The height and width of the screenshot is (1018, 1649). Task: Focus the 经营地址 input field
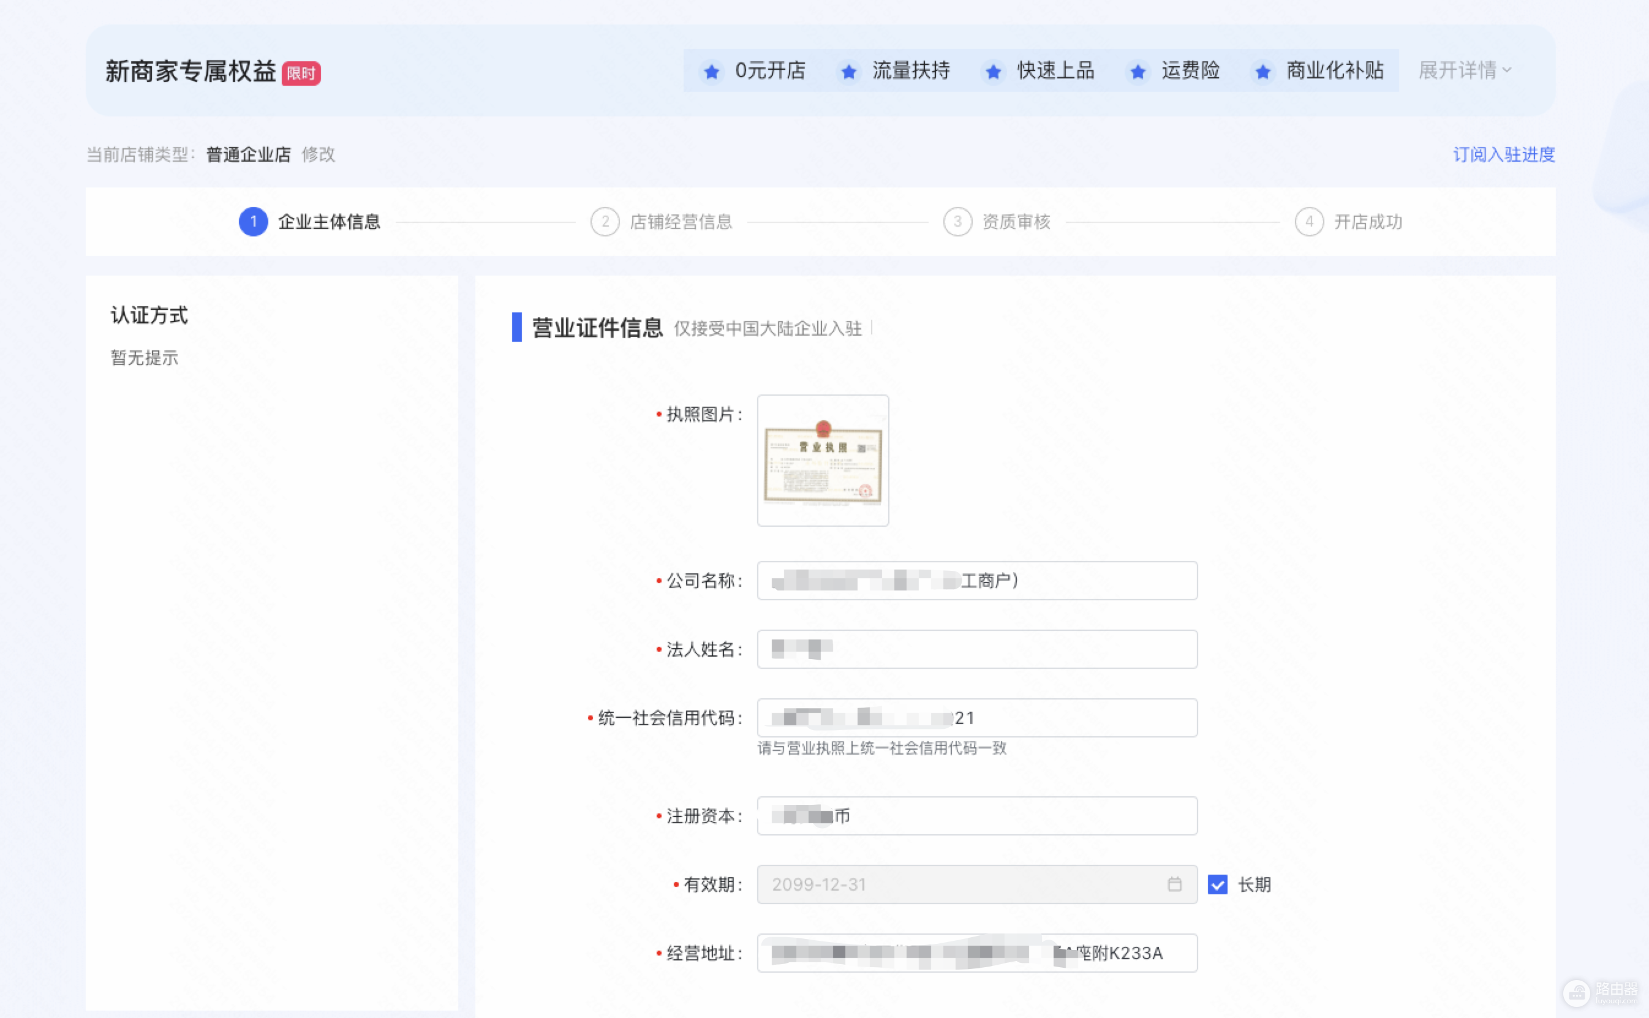click(977, 952)
